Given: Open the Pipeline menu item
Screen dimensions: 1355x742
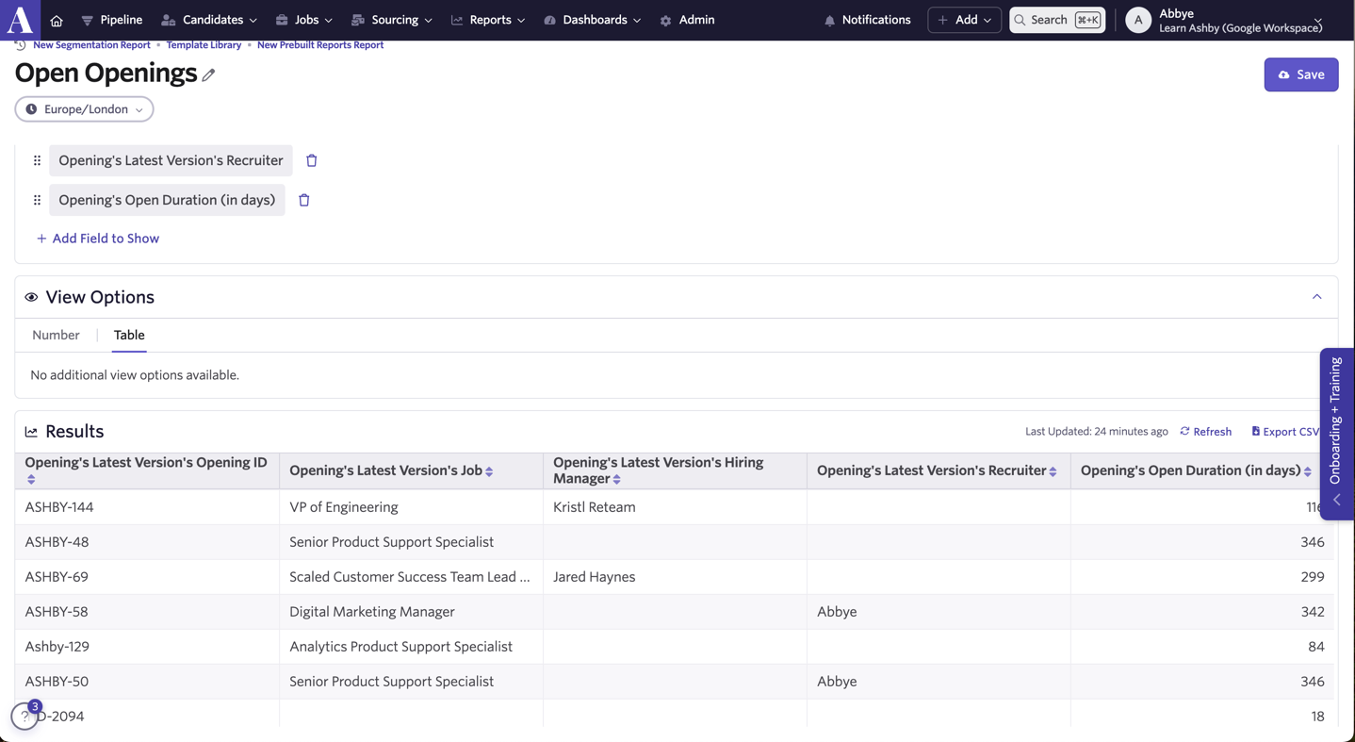Looking at the screenshot, I should tap(112, 20).
